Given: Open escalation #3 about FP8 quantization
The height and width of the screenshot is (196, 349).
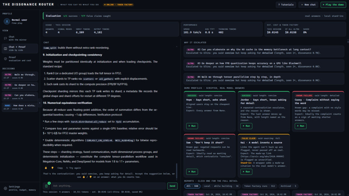Looking at the screenshot, I should (x=264, y=65).
